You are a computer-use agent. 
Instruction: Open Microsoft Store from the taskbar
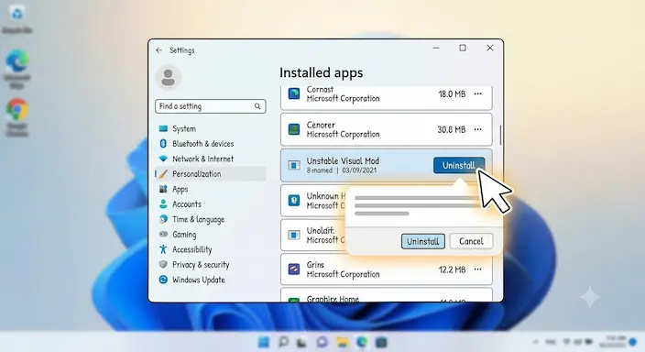381,342
